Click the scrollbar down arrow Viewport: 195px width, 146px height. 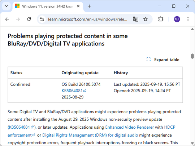(192, 143)
